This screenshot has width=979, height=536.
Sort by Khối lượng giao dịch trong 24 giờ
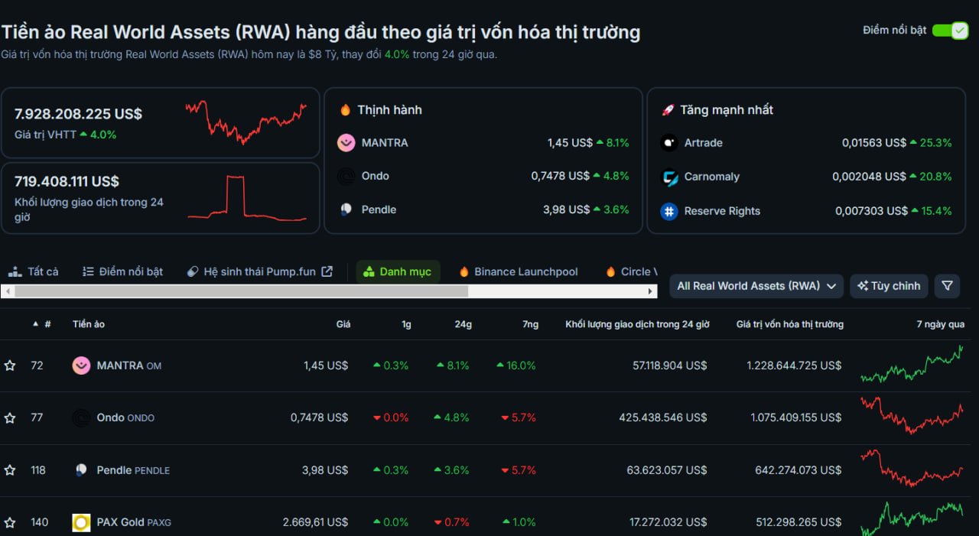(637, 324)
